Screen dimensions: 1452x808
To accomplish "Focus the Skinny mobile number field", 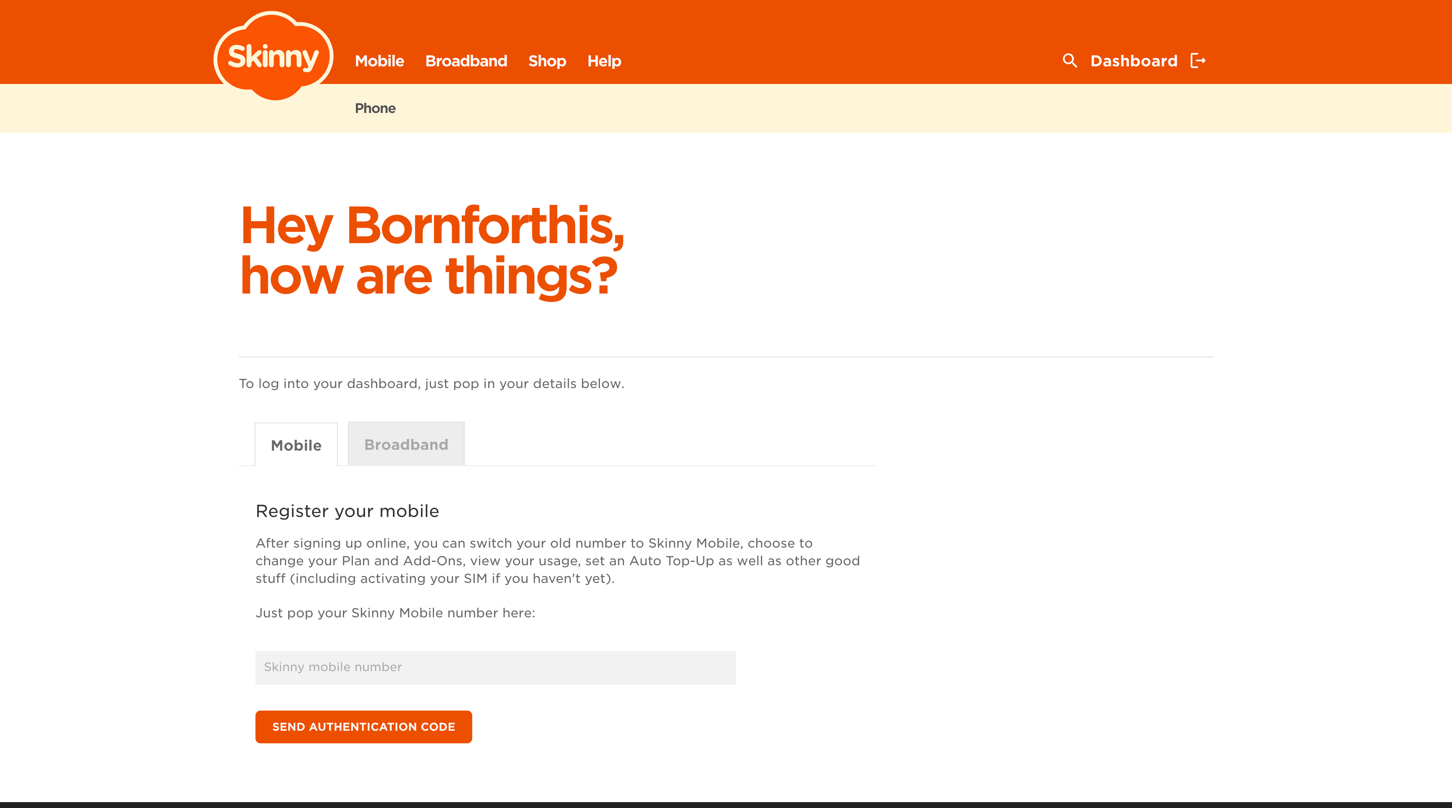I will [495, 667].
